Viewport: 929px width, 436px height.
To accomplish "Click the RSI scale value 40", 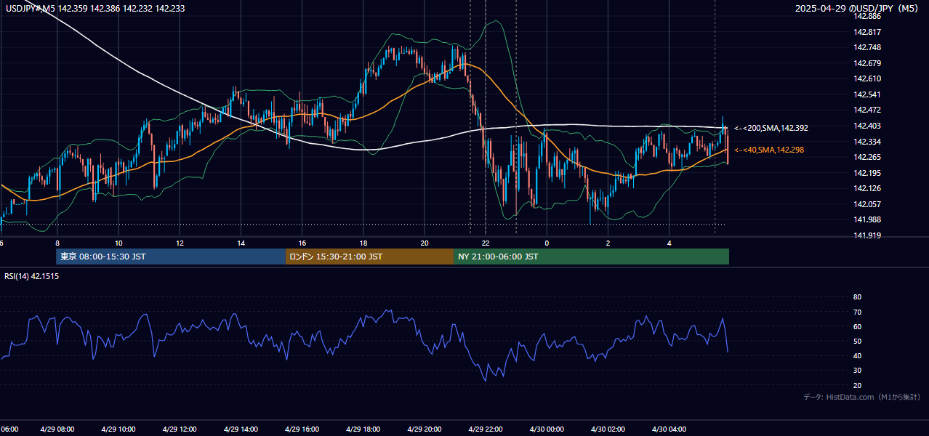I will pyautogui.click(x=857, y=355).
